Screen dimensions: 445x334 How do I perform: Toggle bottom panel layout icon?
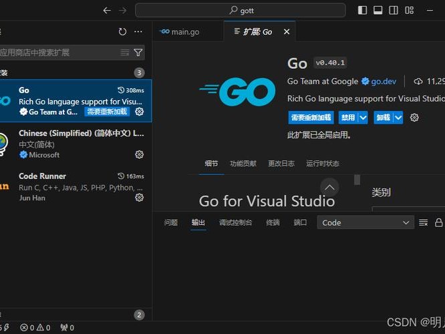[x=378, y=10]
